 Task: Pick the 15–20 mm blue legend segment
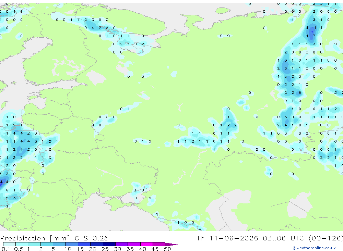coord(84,244)
